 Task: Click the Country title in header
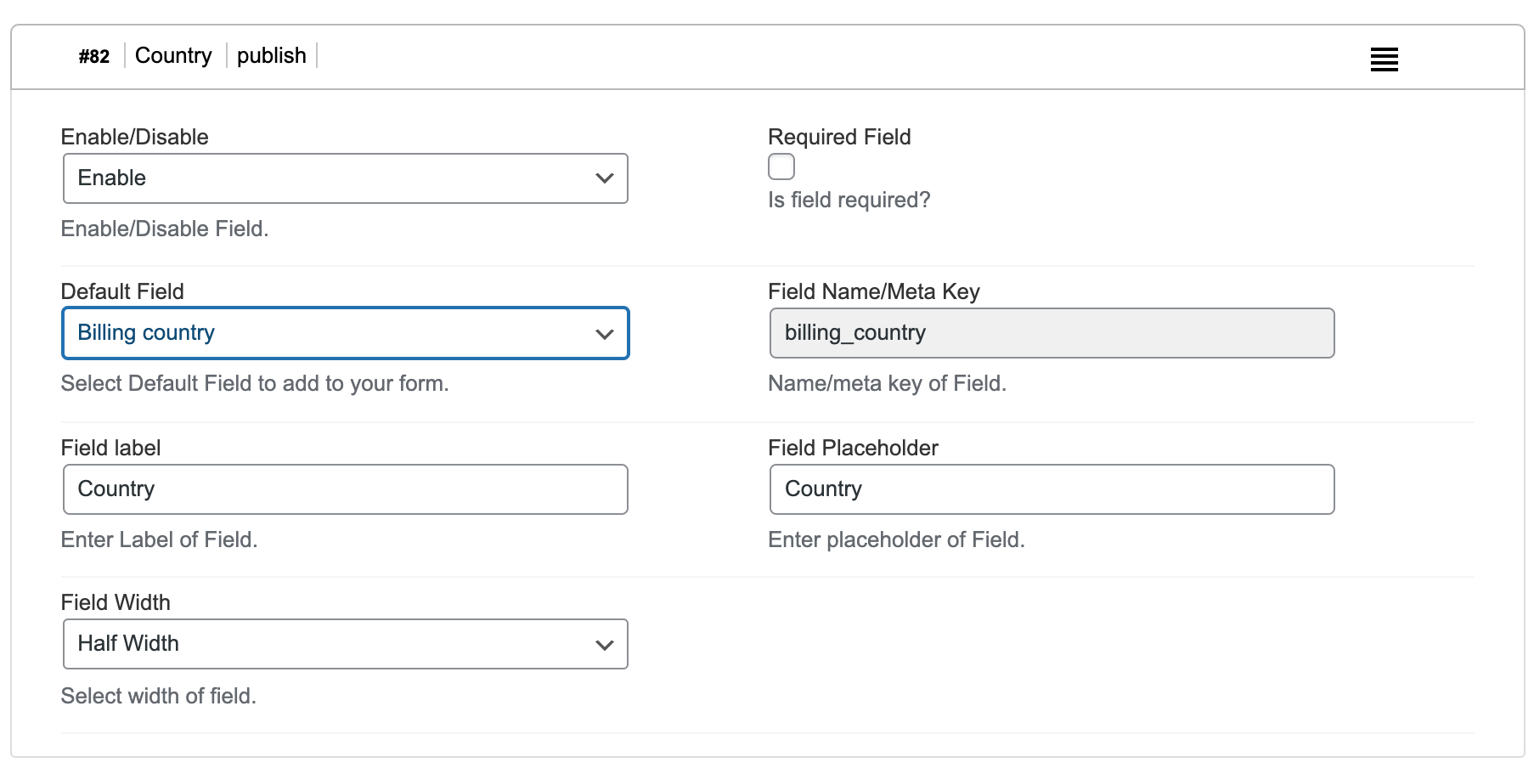coord(173,55)
